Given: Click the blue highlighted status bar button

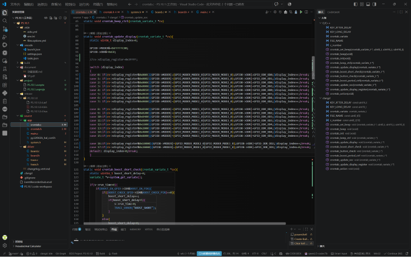Looking at the screenshot, I should click(x=209, y=253).
